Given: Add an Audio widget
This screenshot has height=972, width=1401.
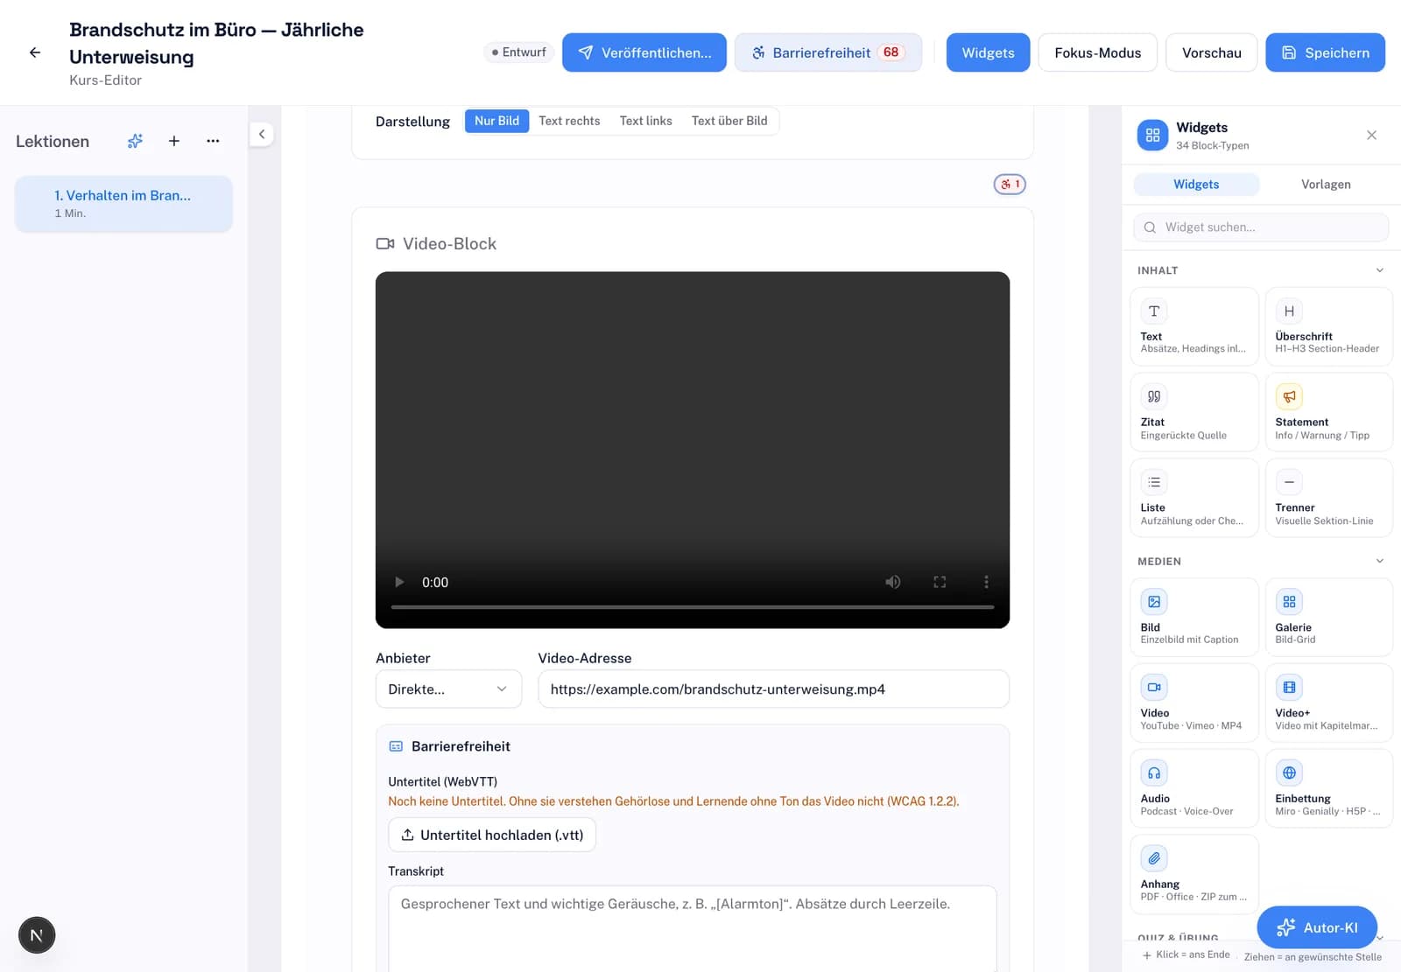Looking at the screenshot, I should pyautogui.click(x=1194, y=788).
